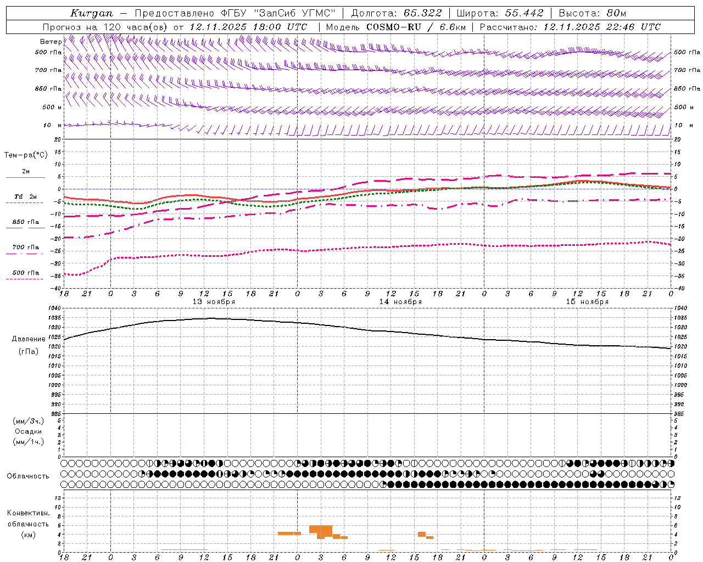This screenshot has height=562, width=703.
Task: Click the dotted pink line sample under legend "500 гПа"
Action: pos(25,279)
